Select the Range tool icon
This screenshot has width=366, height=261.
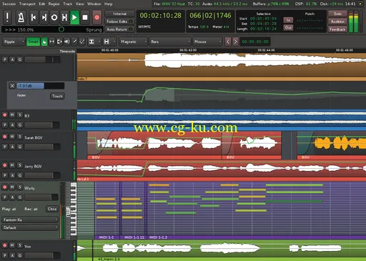click(x=51, y=41)
